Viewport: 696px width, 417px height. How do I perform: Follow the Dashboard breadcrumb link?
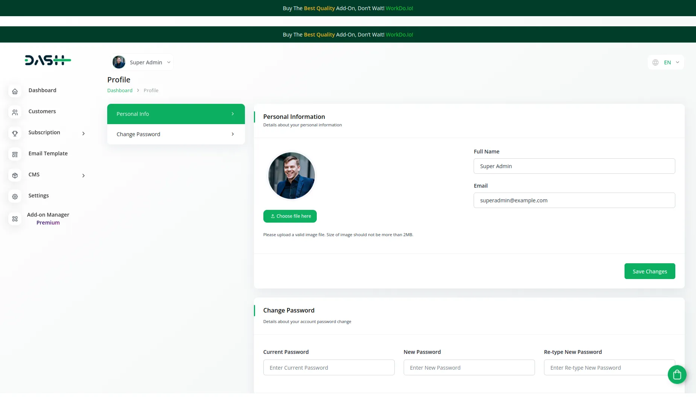pos(120,91)
